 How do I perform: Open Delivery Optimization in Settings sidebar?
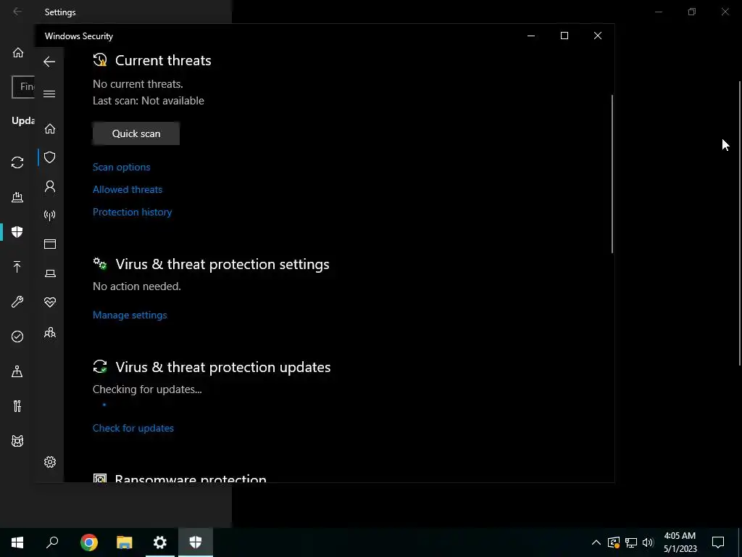pos(17,197)
